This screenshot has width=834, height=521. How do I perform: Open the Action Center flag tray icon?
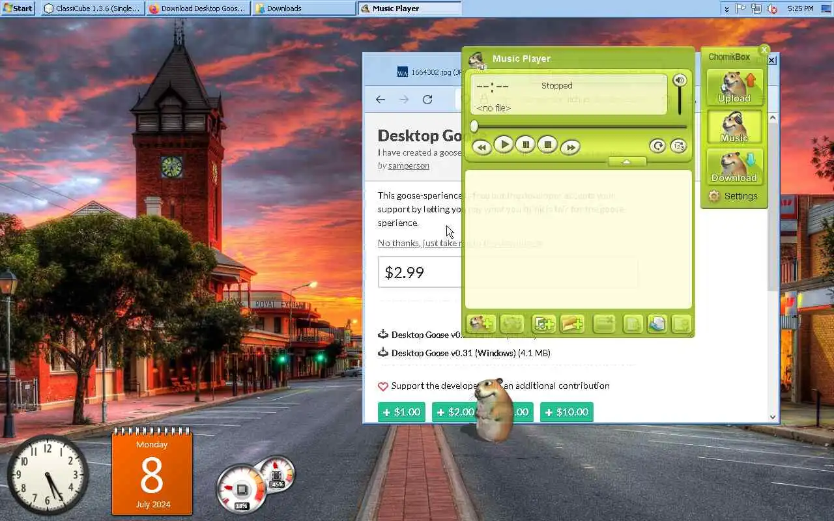point(741,8)
